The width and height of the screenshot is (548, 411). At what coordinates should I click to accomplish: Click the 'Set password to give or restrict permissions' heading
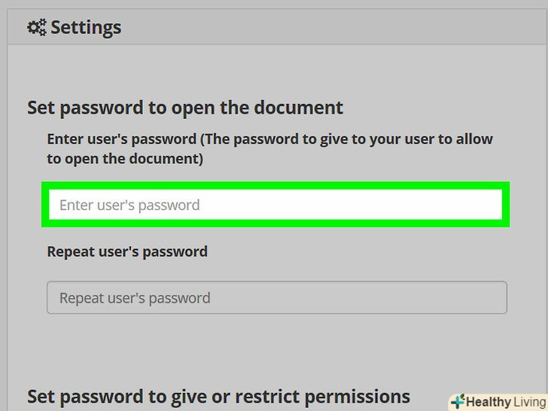point(218,396)
